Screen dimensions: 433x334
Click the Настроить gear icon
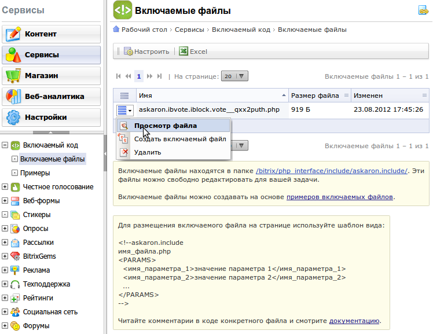click(129, 52)
